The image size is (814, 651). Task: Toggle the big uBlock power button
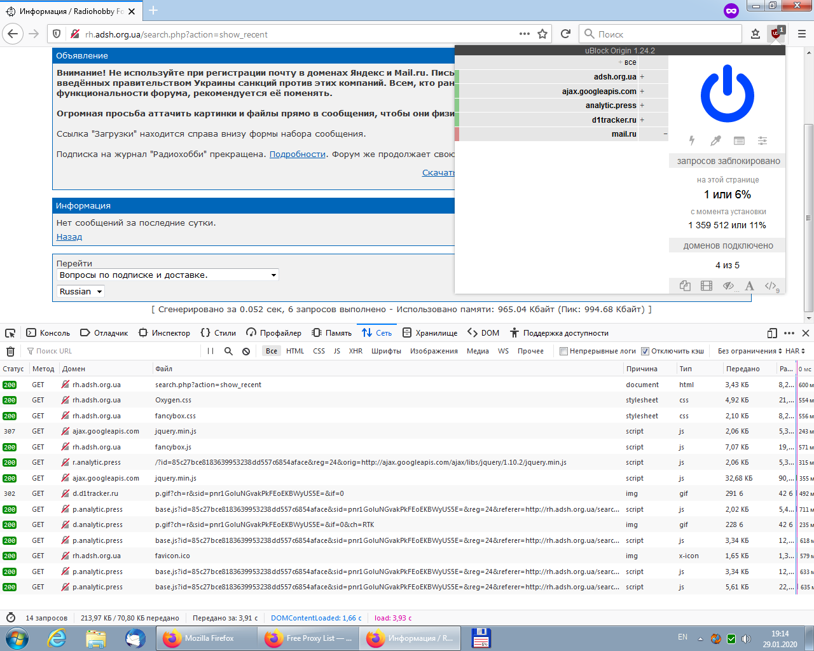click(x=727, y=93)
